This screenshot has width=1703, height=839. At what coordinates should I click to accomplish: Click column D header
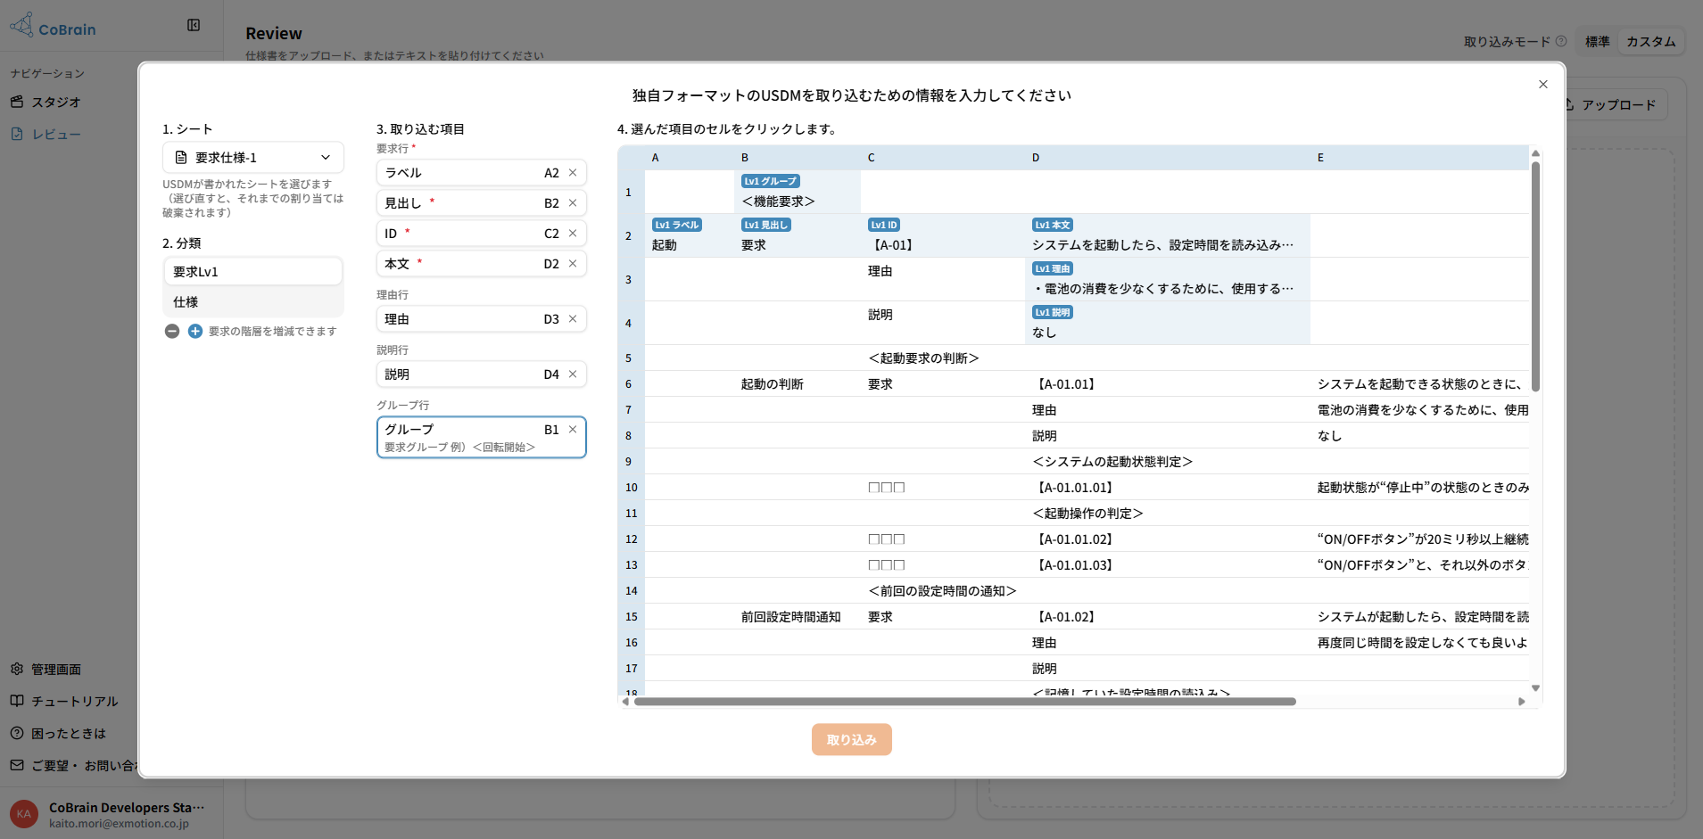pyautogui.click(x=1168, y=158)
